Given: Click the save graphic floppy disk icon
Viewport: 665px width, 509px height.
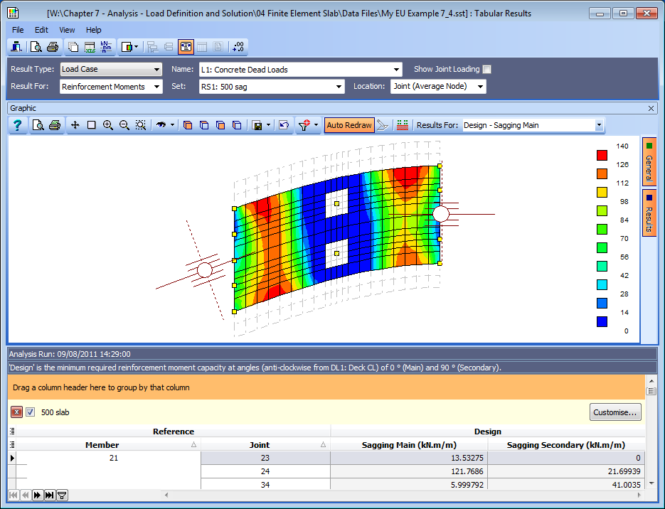Looking at the screenshot, I should (x=257, y=125).
